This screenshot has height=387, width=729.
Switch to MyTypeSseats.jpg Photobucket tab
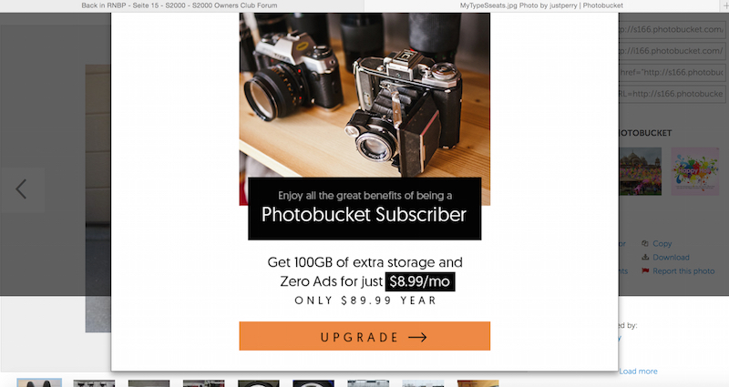pyautogui.click(x=541, y=5)
